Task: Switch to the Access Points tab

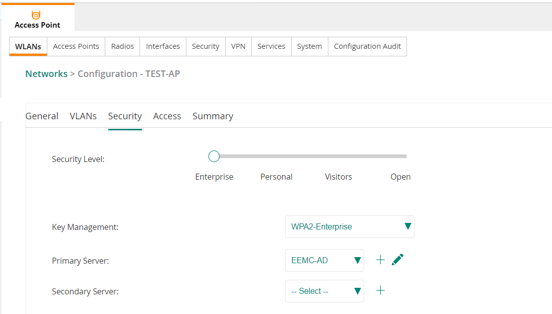Action: click(x=76, y=46)
